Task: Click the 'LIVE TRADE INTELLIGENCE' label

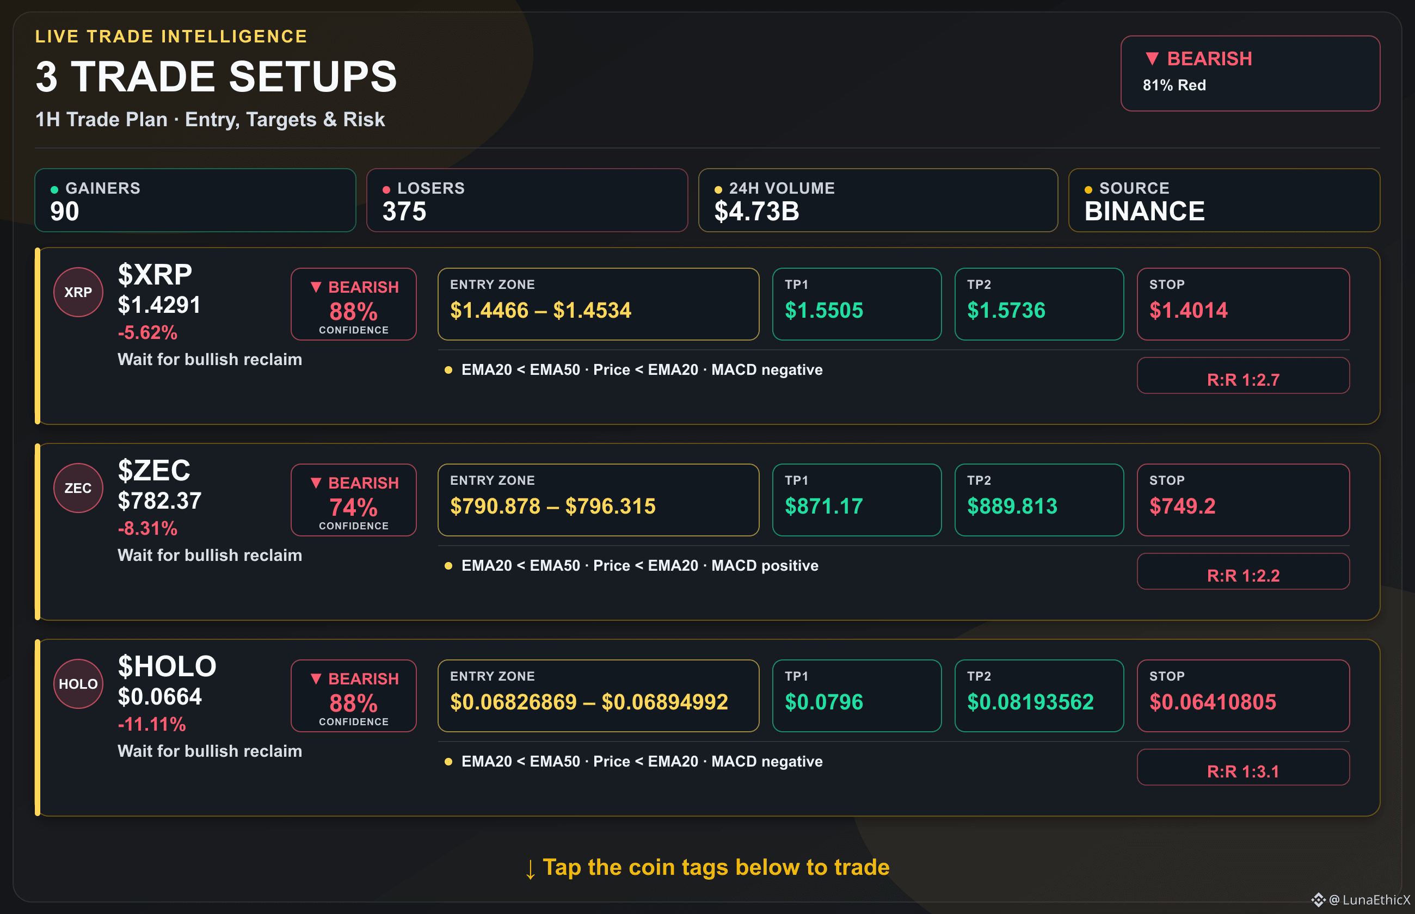Action: [171, 36]
